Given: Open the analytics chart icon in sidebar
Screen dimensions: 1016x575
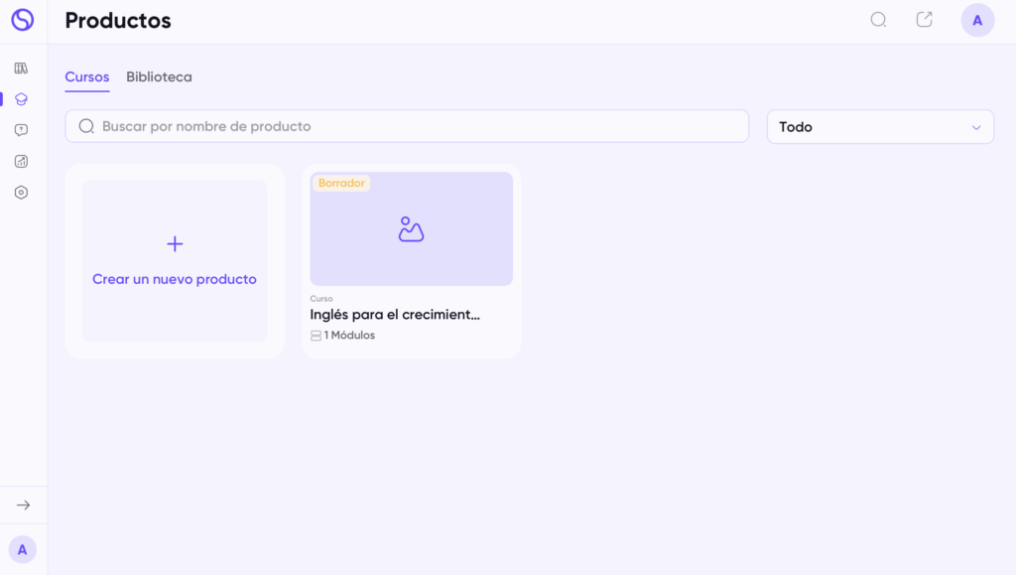Looking at the screenshot, I should pos(21,161).
